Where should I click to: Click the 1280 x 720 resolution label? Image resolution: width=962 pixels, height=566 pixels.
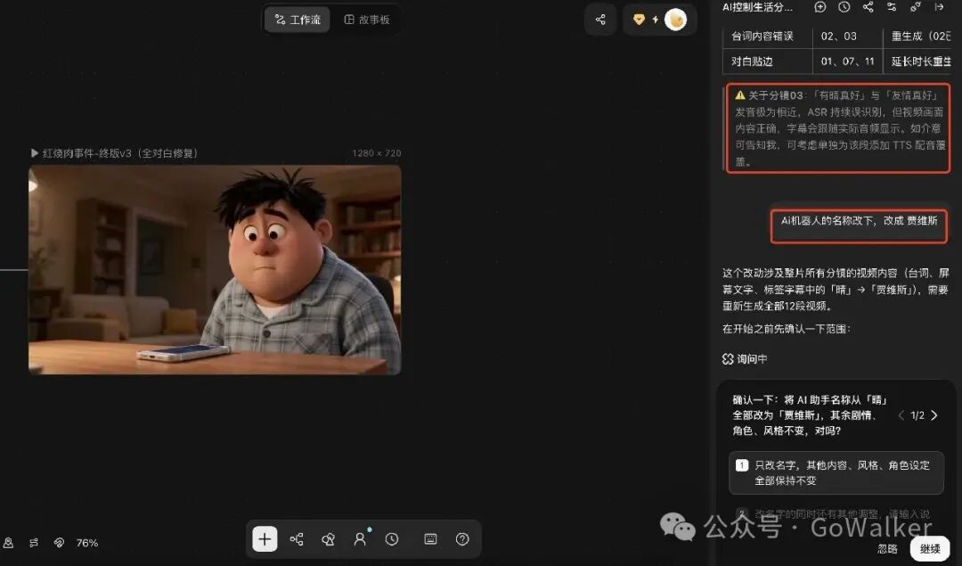pyautogui.click(x=376, y=152)
